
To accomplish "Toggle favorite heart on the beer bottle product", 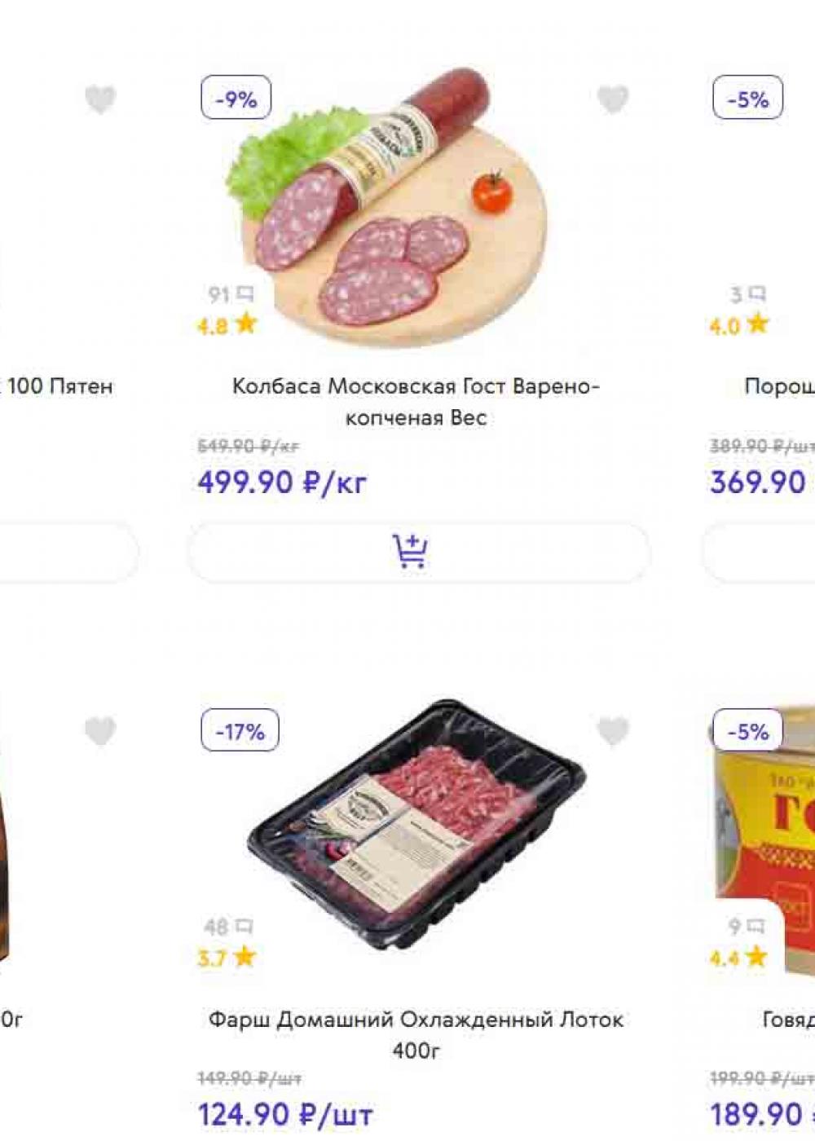I will [x=100, y=731].
